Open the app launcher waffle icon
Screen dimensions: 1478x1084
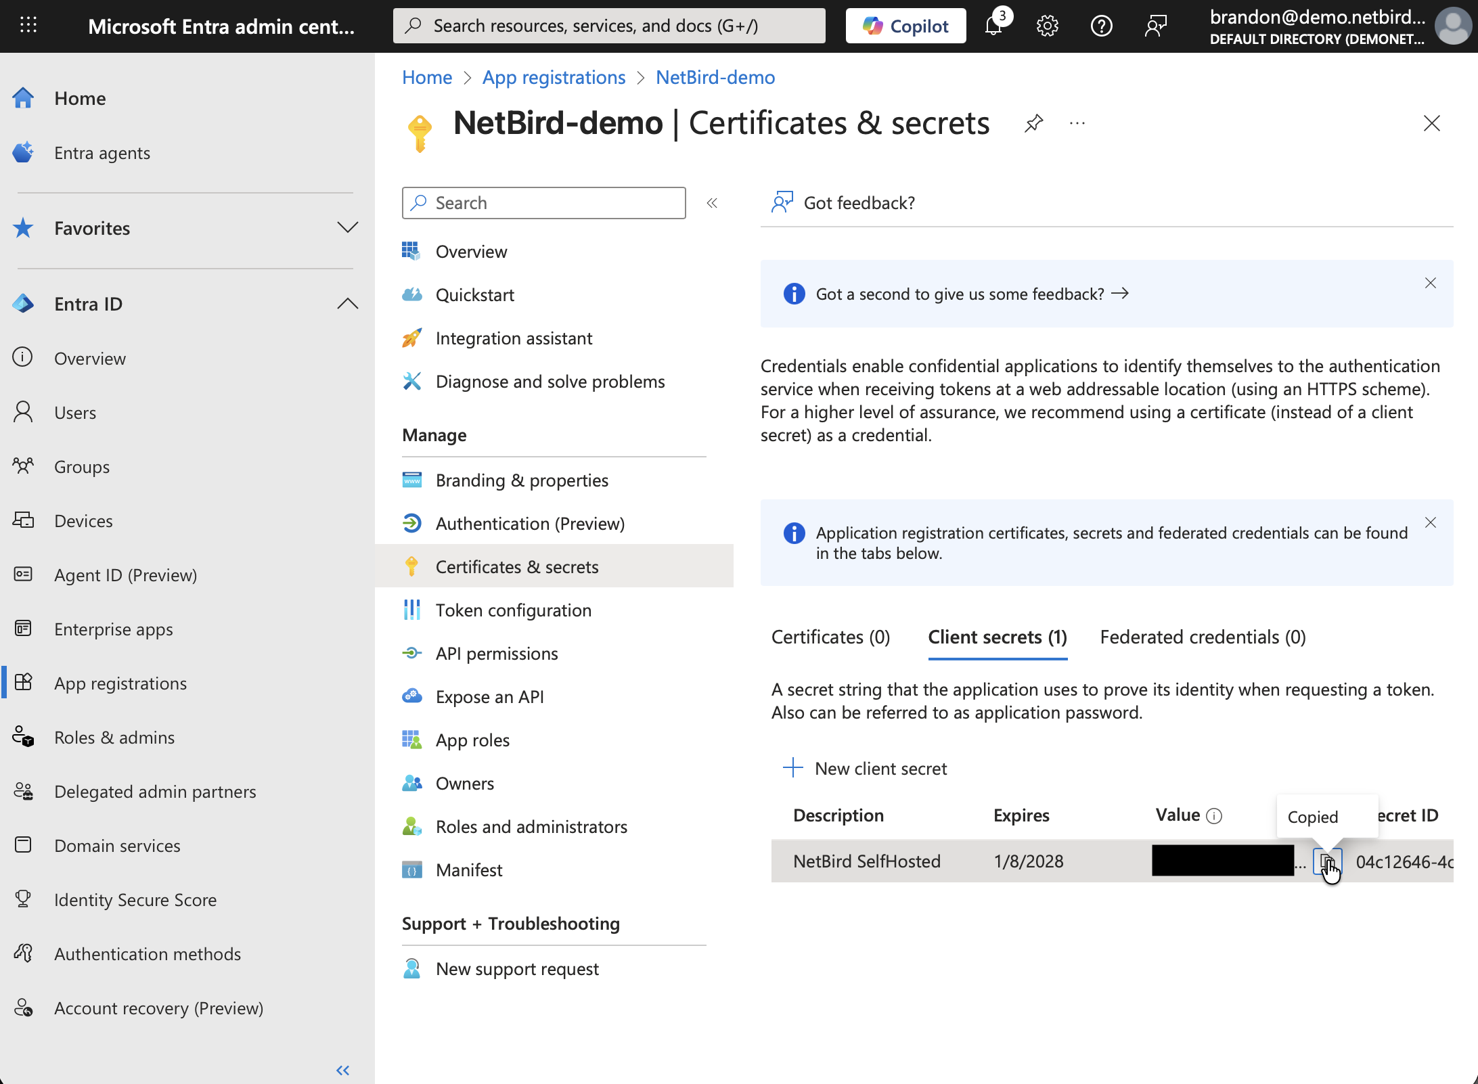[x=28, y=26]
